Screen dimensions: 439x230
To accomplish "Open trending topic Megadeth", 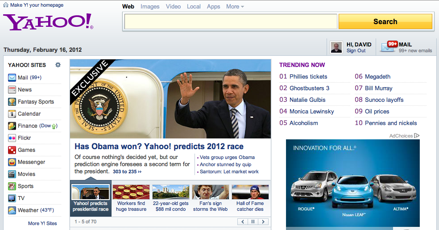I will click(x=377, y=76).
